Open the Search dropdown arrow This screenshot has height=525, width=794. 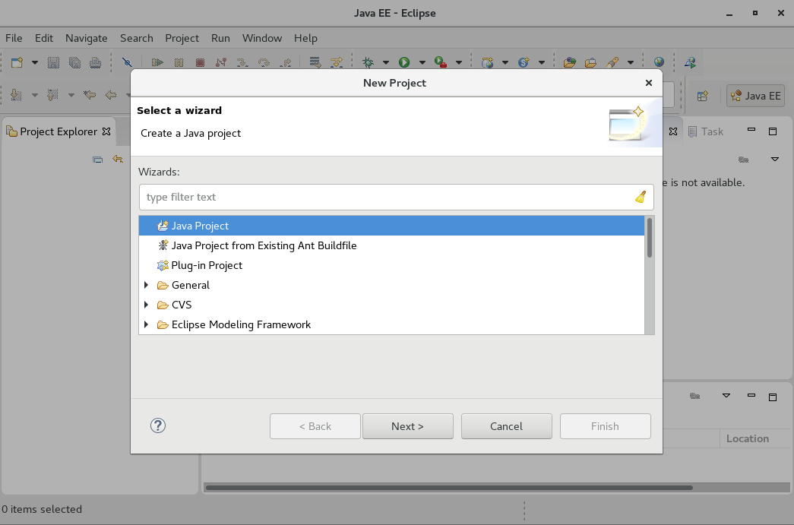(631, 63)
